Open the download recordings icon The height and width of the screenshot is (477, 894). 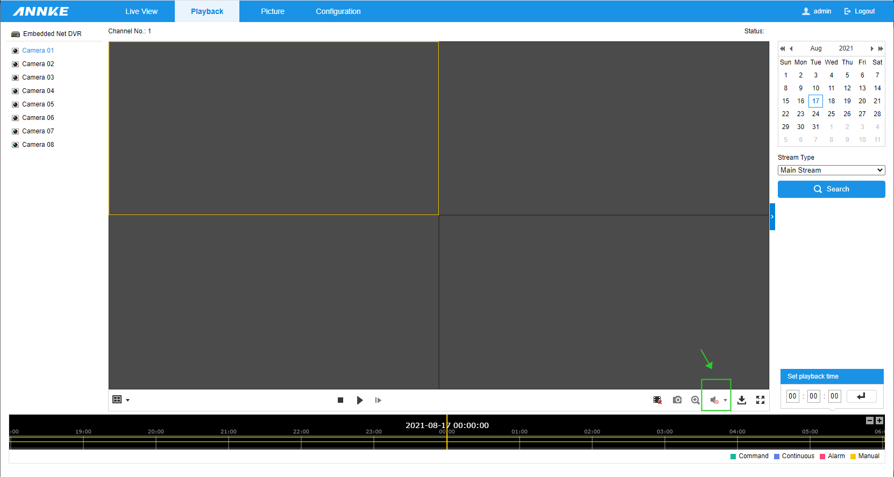click(x=742, y=400)
